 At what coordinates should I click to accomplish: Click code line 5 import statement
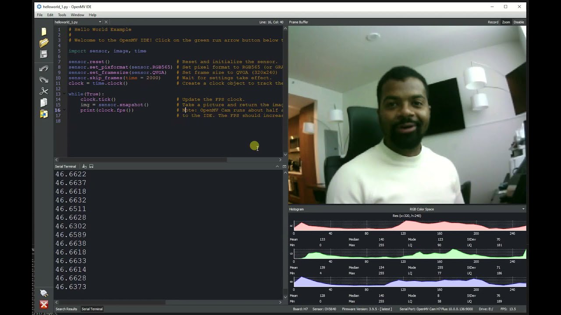click(x=107, y=51)
